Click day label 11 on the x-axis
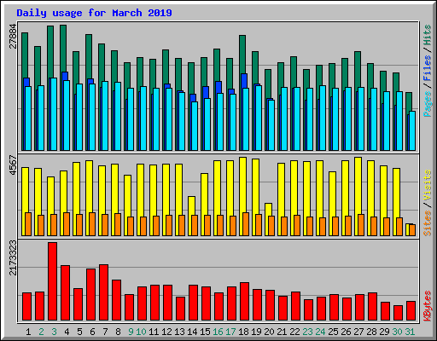437x341 pixels. [154, 332]
